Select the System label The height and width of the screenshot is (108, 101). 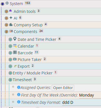pos(16,4)
